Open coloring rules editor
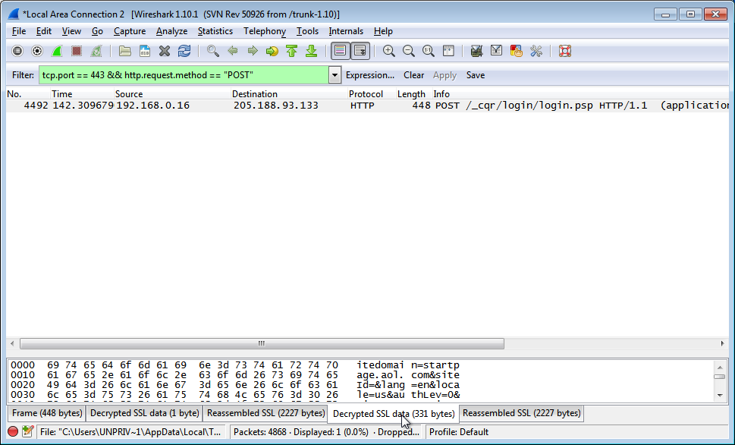 click(x=516, y=51)
